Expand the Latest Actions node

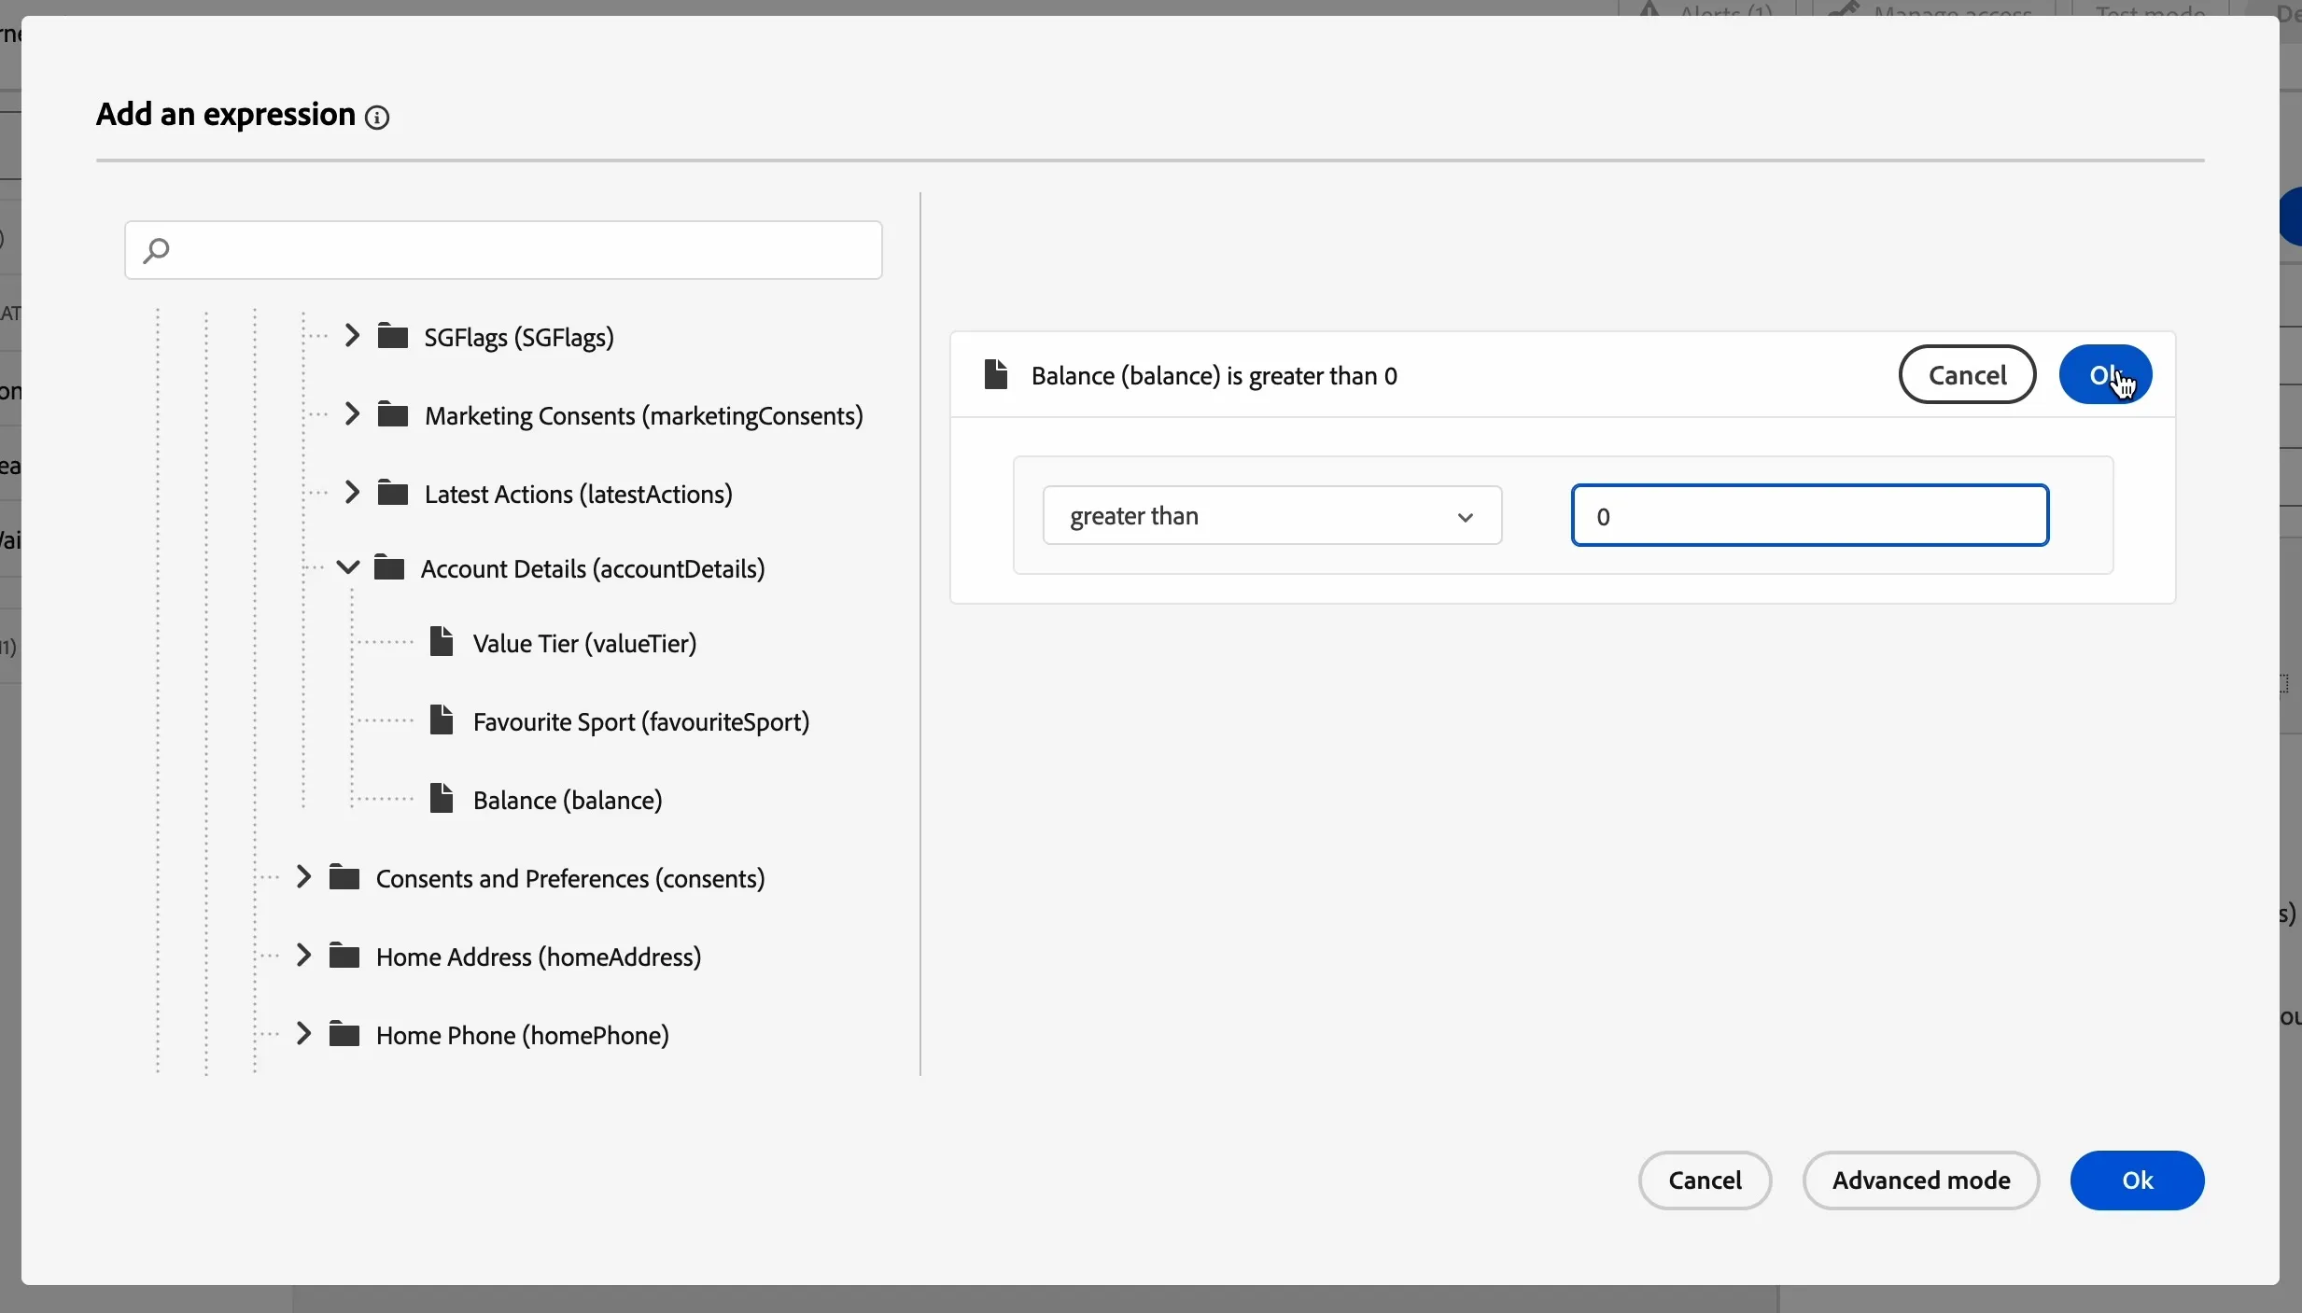352,493
